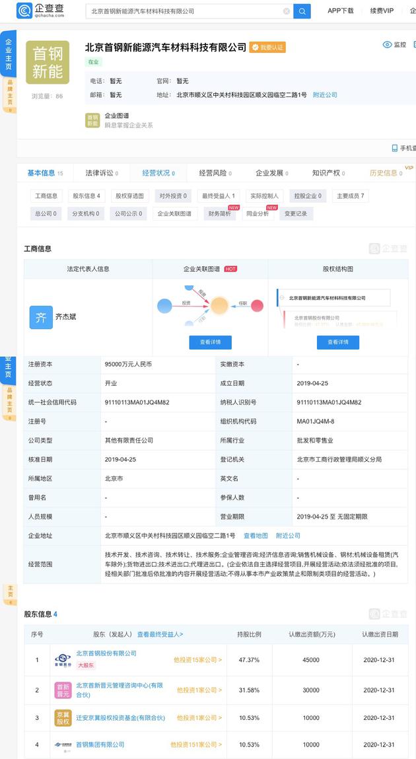Viewport: 416px width, 759px height.
Task: Click 北京首钢股份 shareholder logo
Action: tap(63, 661)
